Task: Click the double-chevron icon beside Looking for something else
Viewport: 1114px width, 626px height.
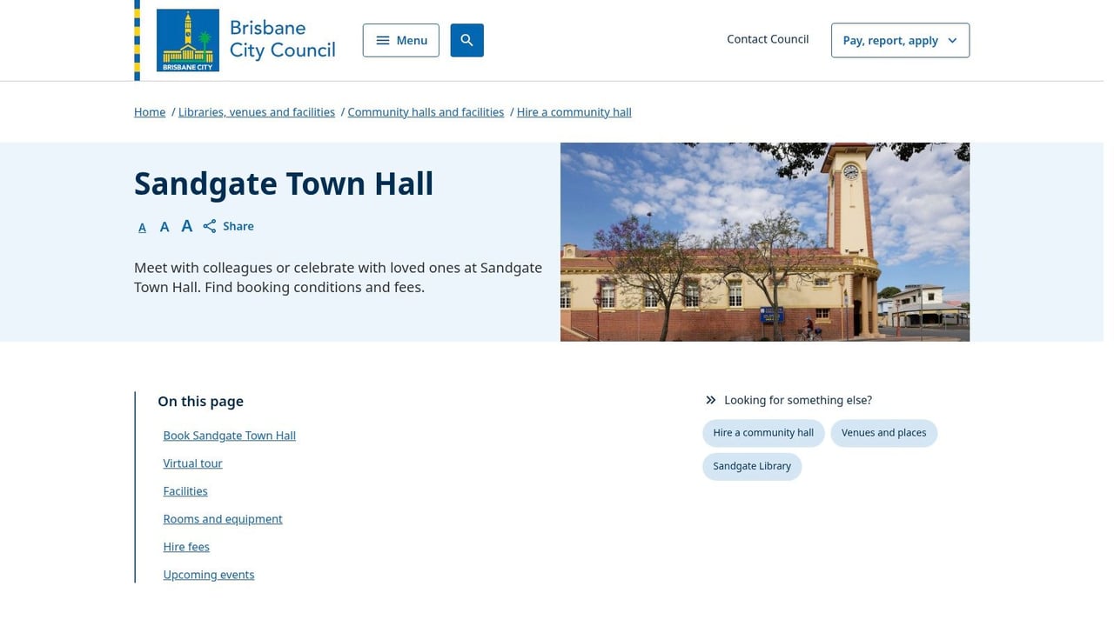Action: coord(711,400)
